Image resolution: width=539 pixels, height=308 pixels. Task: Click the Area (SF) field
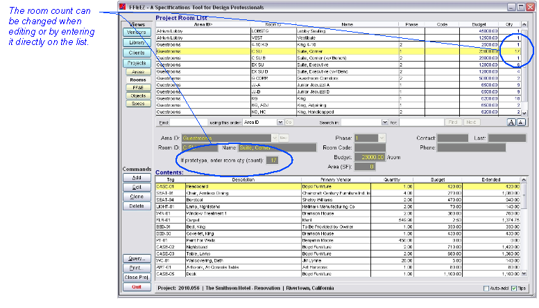click(365, 167)
